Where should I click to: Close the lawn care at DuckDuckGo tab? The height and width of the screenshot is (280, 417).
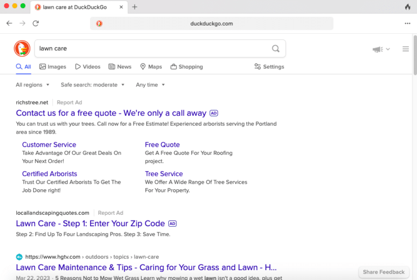[121, 7]
